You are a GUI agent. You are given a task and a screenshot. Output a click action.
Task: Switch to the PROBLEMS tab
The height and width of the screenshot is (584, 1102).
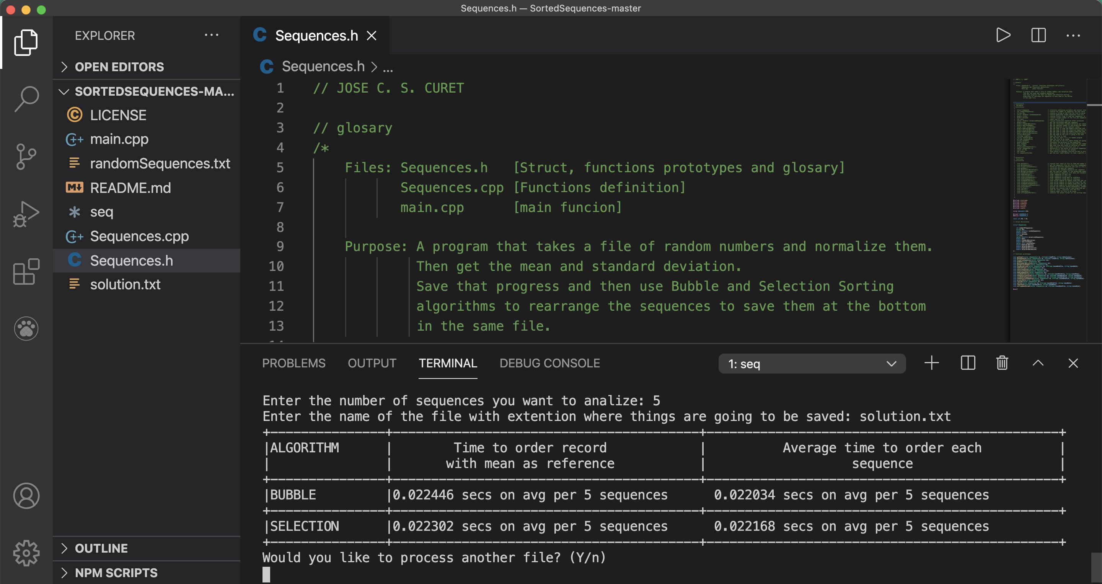[x=293, y=363]
